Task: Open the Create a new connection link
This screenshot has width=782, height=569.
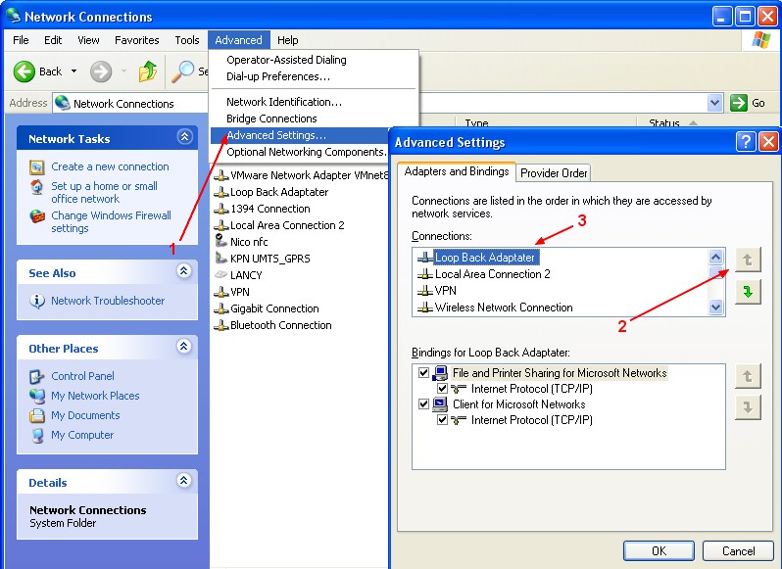Action: [110, 166]
